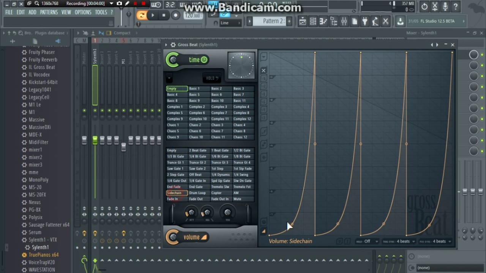Click the Gross Beat scratching clock display

click(241, 66)
